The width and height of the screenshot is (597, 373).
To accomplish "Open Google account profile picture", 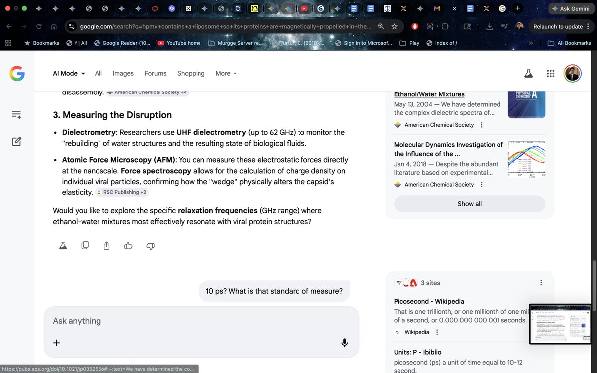I will (572, 74).
